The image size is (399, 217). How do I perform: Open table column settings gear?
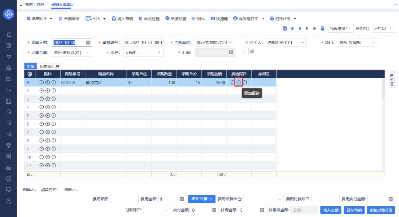pos(30,74)
